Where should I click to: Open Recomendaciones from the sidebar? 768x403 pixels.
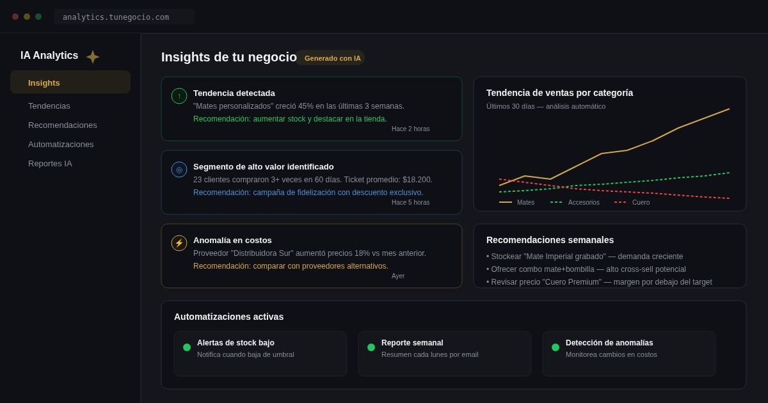[x=62, y=125]
